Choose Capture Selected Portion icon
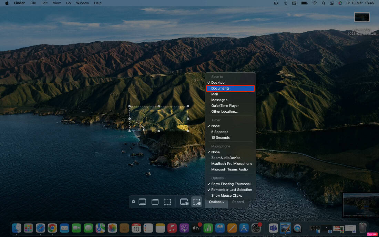 click(x=167, y=202)
